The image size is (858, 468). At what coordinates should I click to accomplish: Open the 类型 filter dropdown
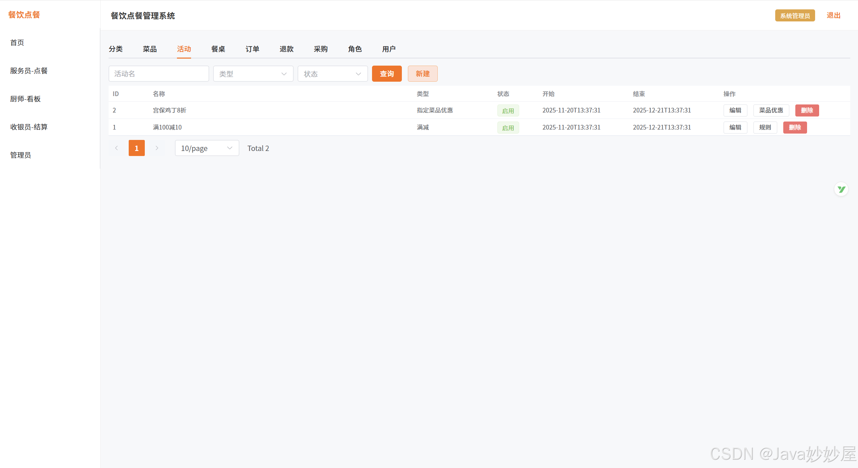(253, 74)
